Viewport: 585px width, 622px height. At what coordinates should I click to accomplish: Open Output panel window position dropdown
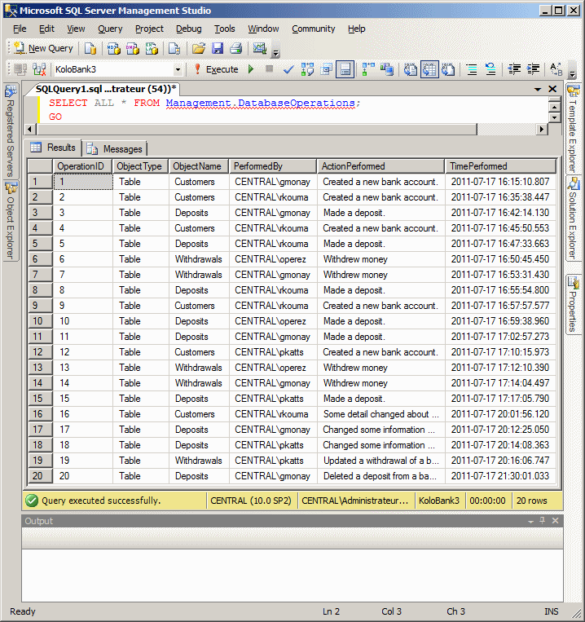530,521
